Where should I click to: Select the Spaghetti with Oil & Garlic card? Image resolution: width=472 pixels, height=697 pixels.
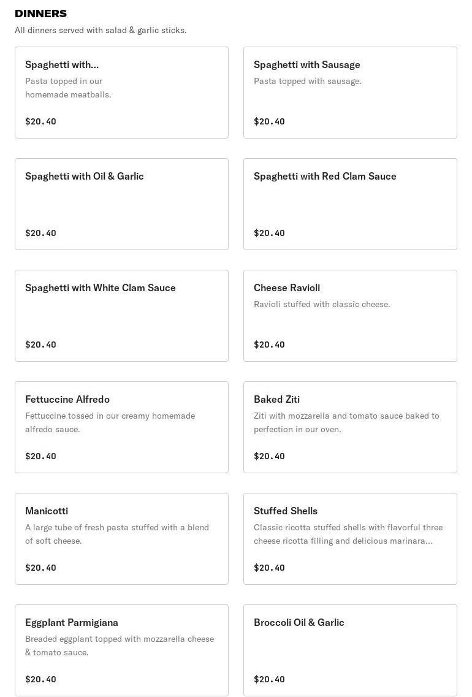coord(121,204)
